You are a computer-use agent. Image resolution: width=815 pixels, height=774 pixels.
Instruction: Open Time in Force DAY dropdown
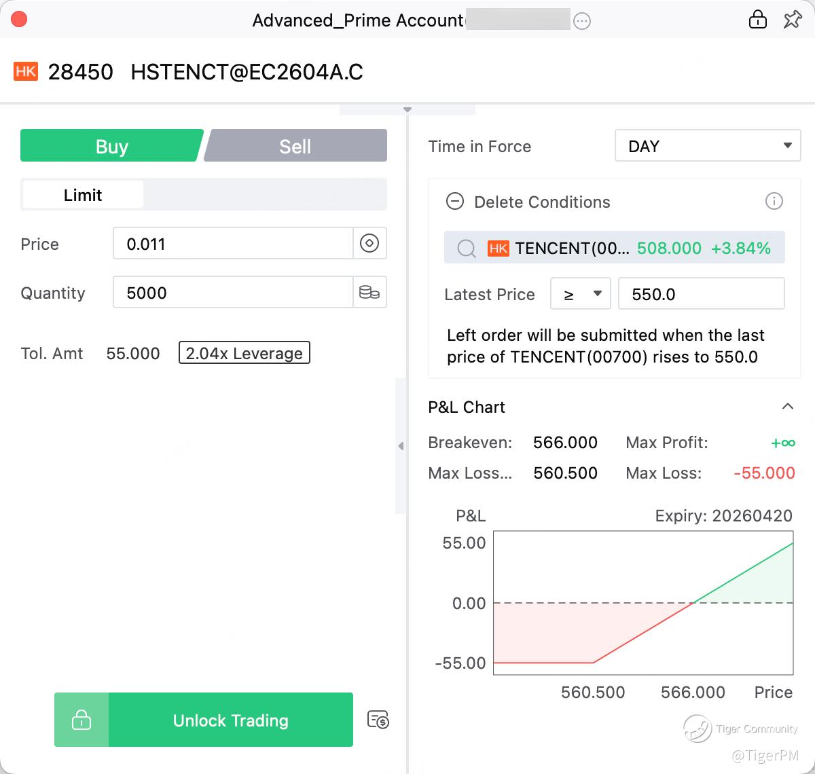point(708,146)
